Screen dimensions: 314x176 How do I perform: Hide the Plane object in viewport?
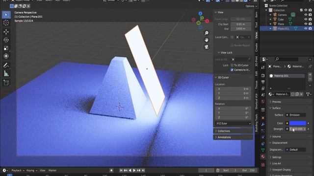[306, 24]
